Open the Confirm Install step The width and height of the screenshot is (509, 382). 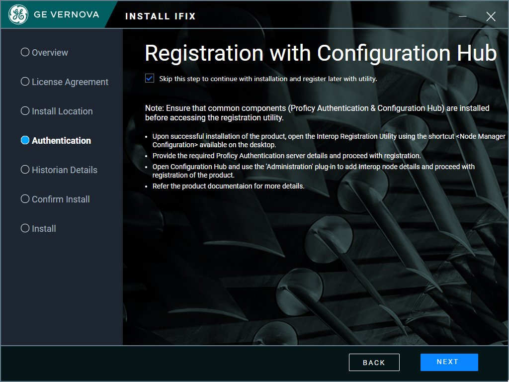(55, 199)
